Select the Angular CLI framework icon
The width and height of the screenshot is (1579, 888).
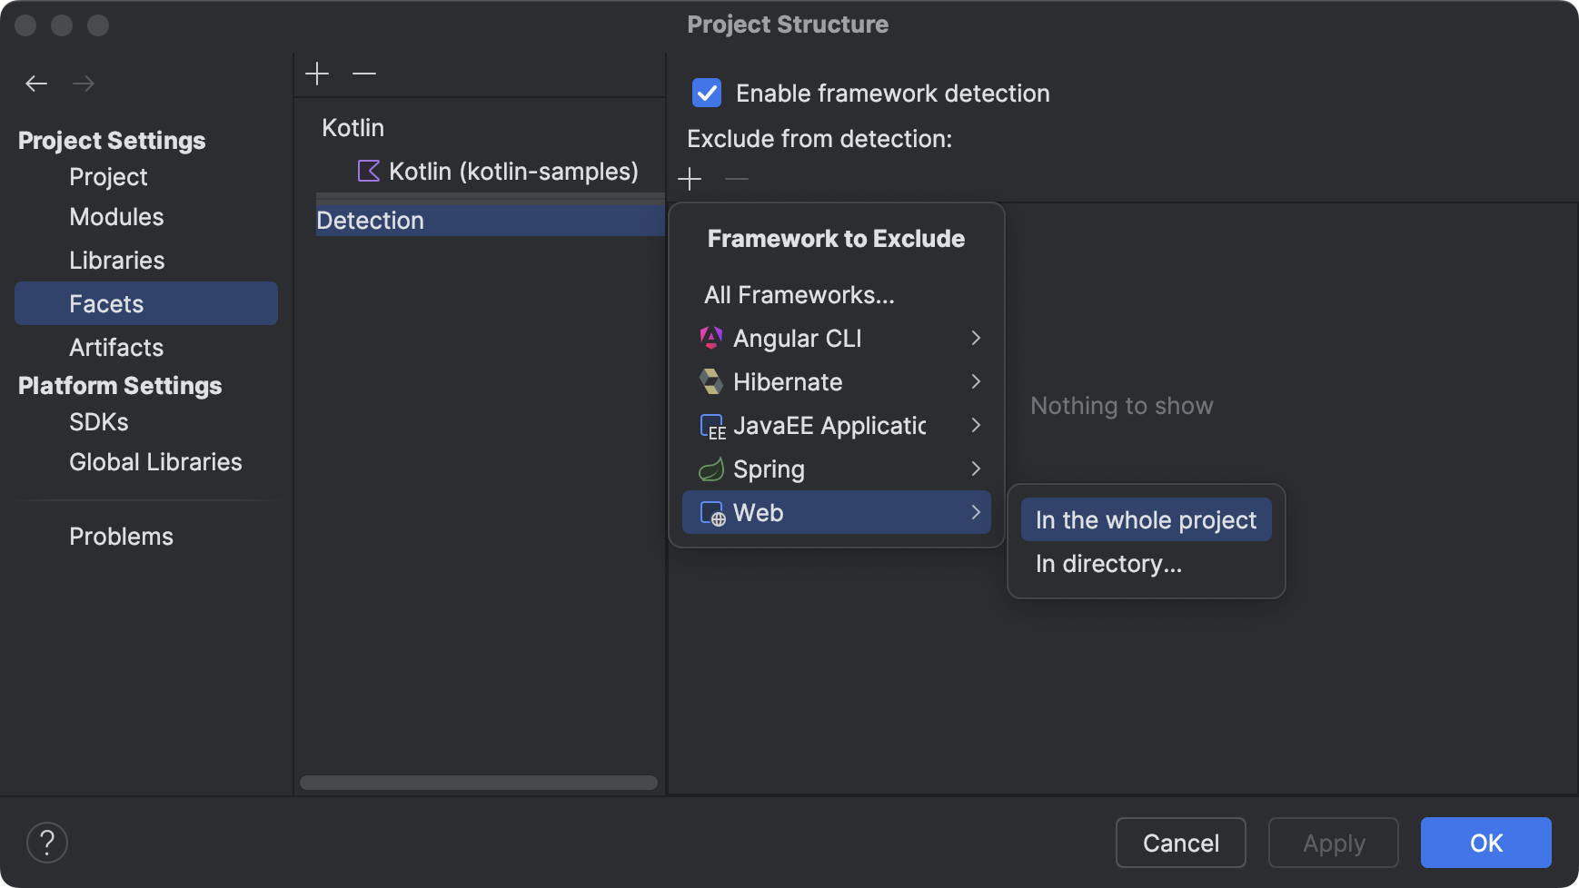click(712, 338)
